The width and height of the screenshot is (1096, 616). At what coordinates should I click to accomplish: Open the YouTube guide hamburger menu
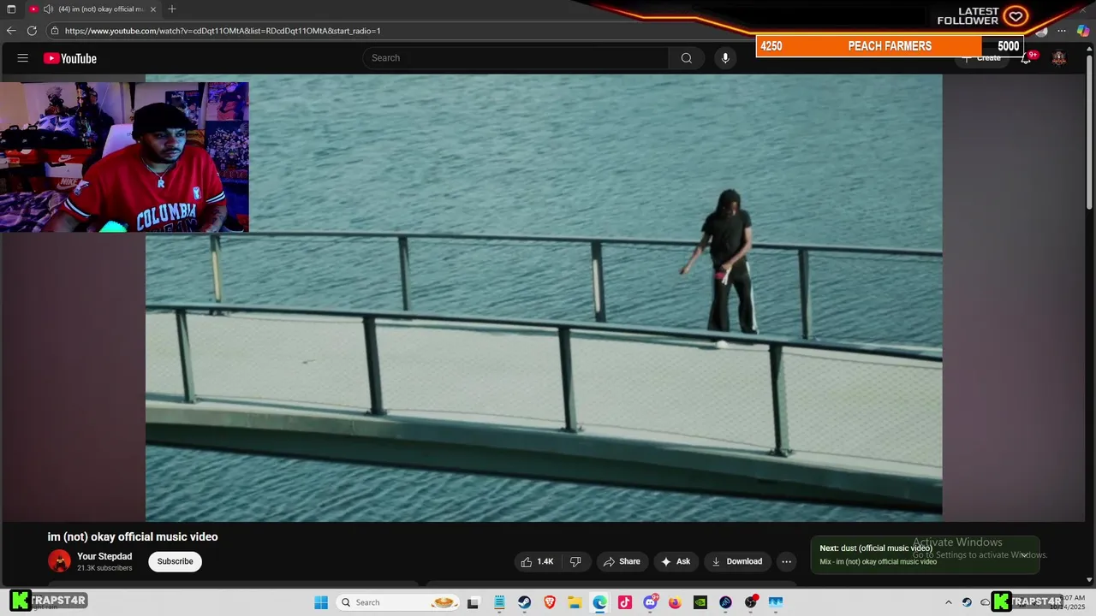23,58
